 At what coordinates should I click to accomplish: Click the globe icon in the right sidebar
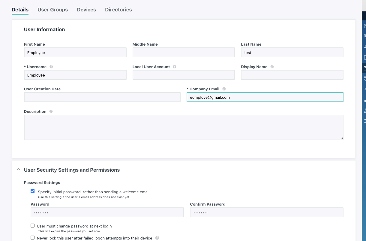coord(365,121)
